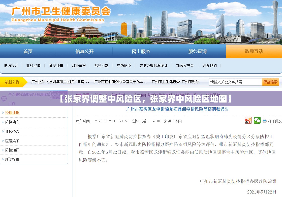282x197 pixels.
Task: Click the 智能搜索 search button
Action: pos(270,82)
